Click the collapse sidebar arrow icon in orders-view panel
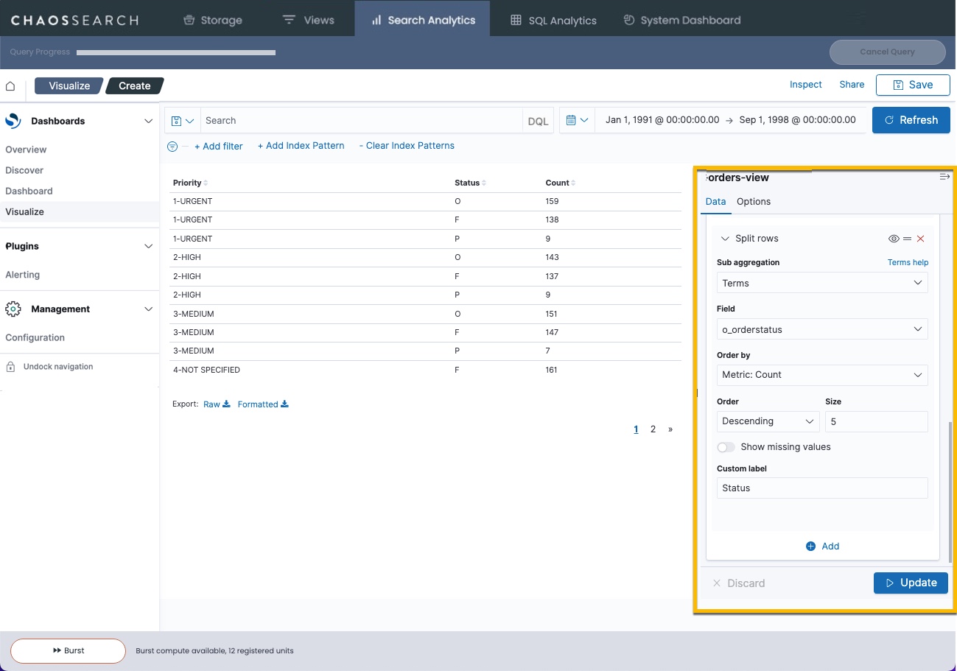This screenshot has width=957, height=671. pyautogui.click(x=944, y=177)
